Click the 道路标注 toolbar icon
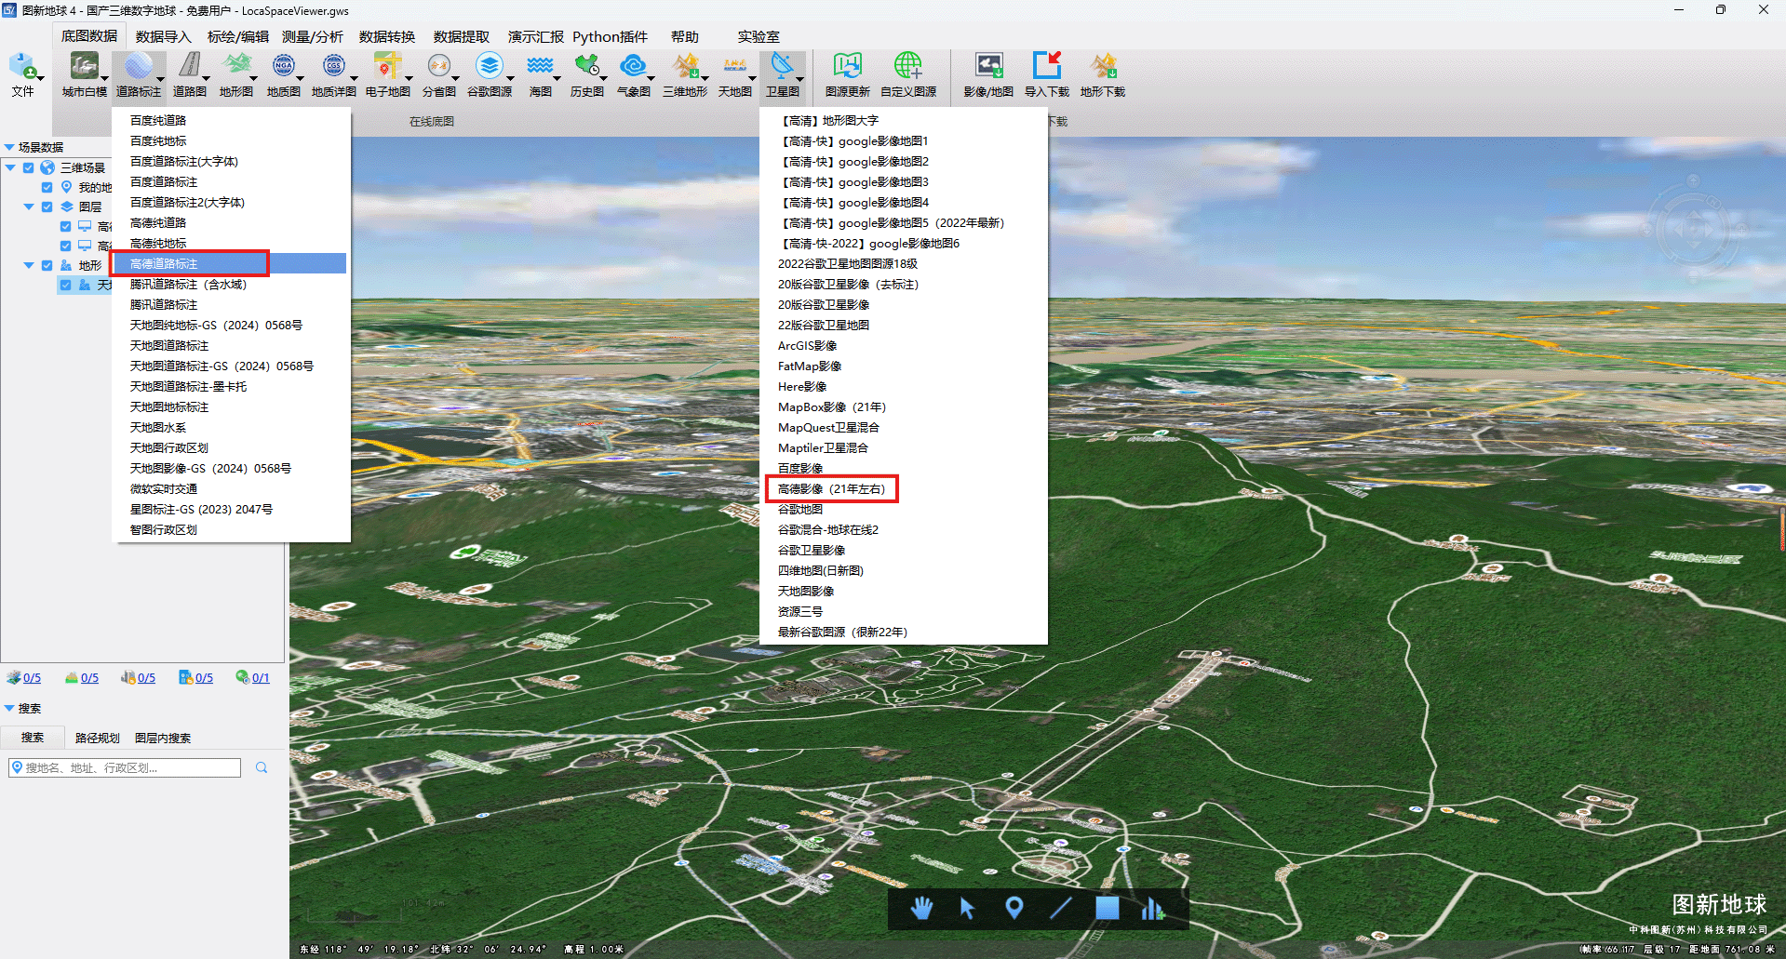The width and height of the screenshot is (1786, 959). coord(138,66)
